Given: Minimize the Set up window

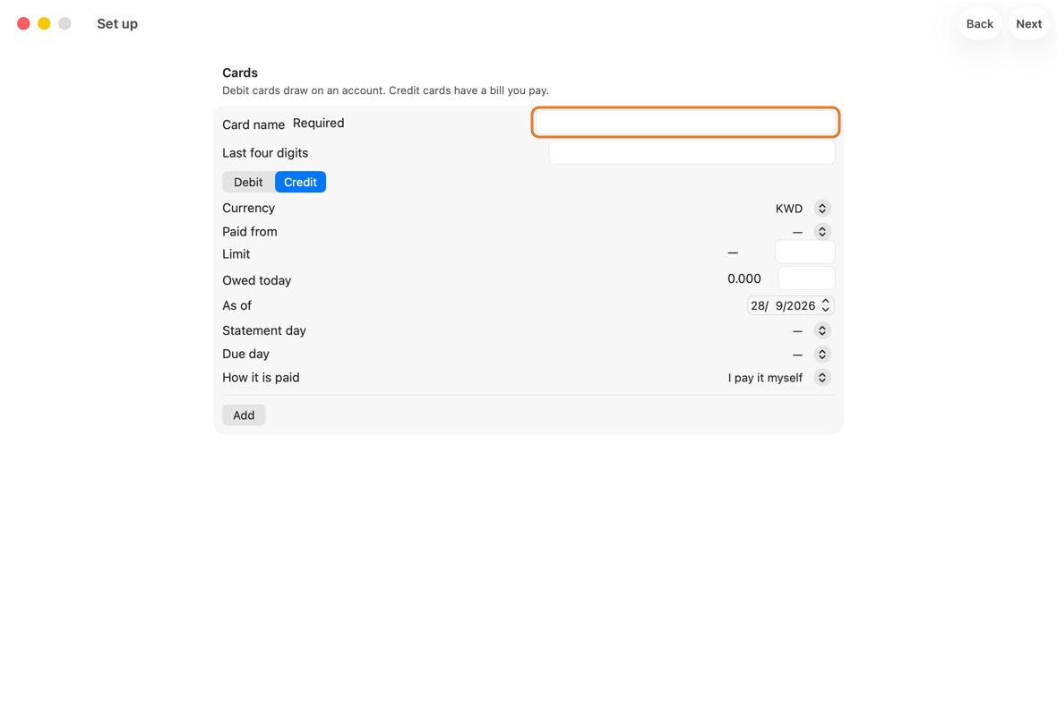Looking at the screenshot, I should coord(44,23).
